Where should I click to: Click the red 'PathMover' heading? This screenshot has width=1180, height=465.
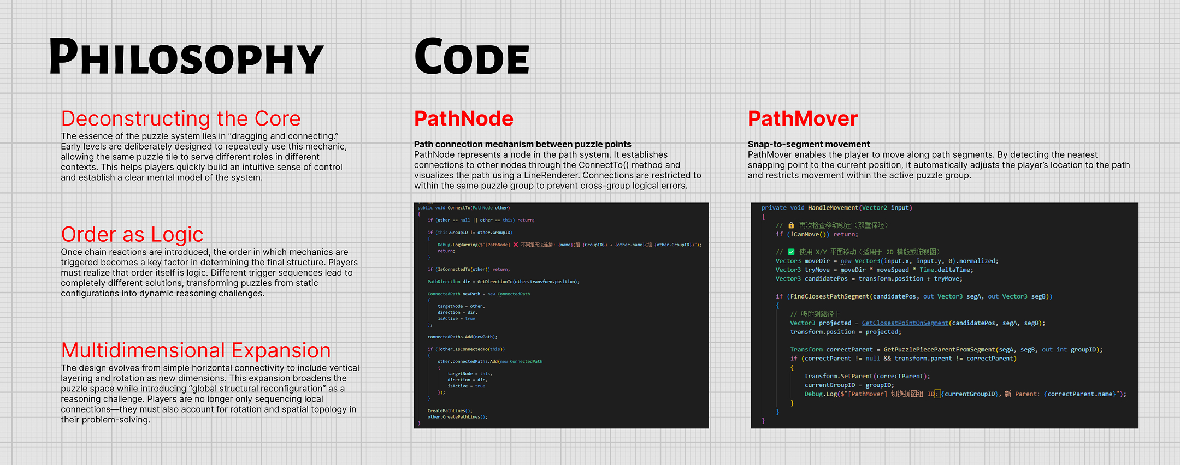[x=803, y=118]
